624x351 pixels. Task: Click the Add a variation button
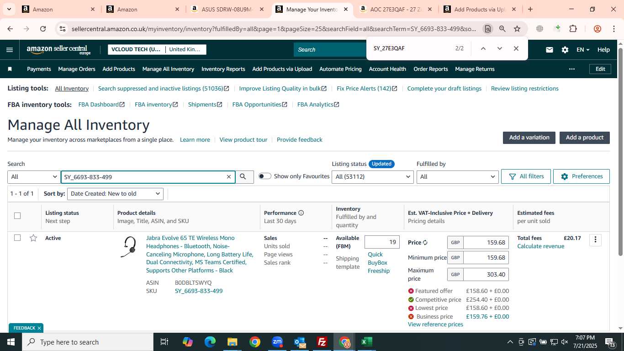tap(529, 138)
